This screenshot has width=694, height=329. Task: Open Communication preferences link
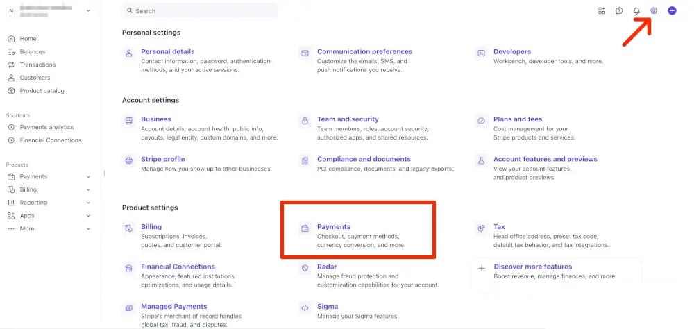(365, 52)
